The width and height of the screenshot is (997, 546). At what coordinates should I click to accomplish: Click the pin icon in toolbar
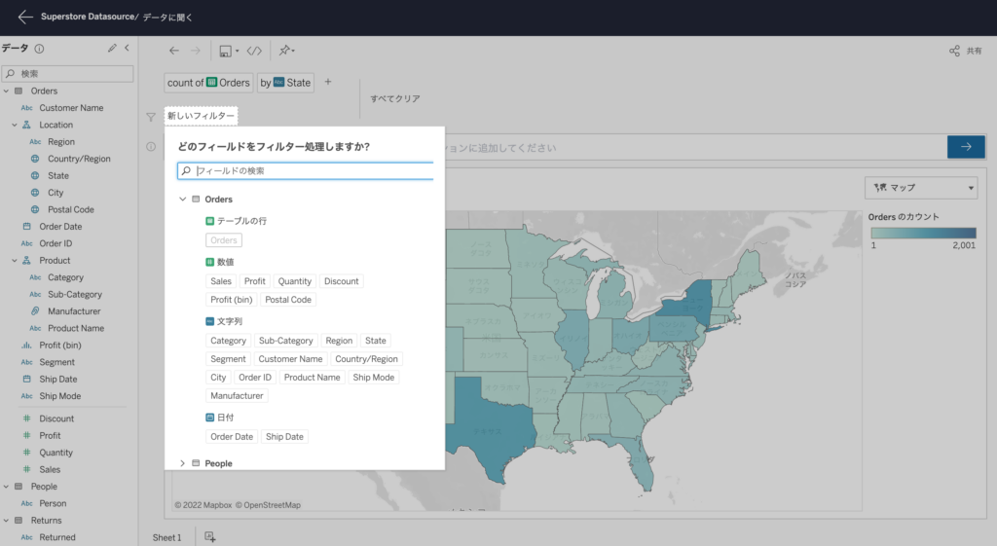[x=285, y=51]
